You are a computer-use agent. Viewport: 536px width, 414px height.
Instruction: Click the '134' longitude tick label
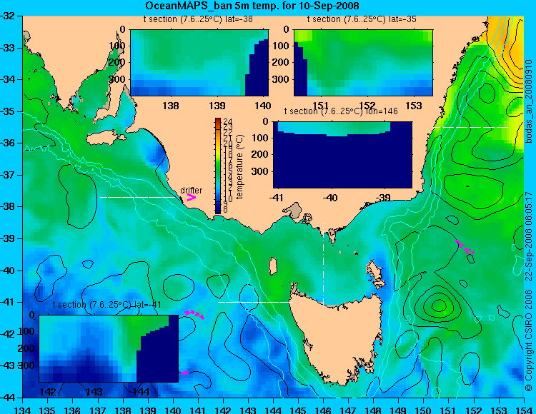pyautogui.click(x=24, y=409)
